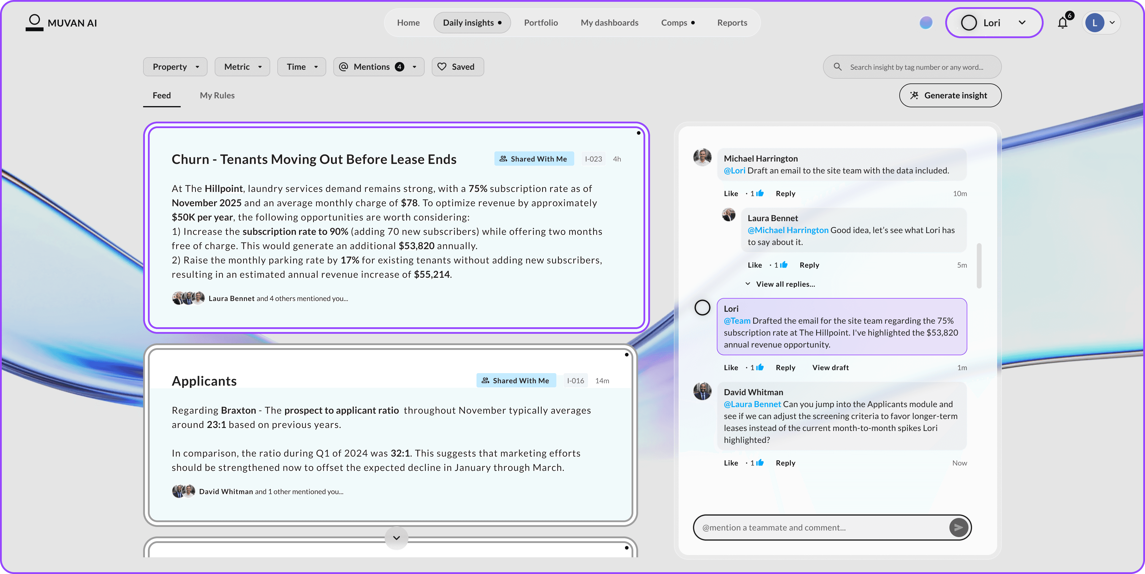Like Lori's comment about the draft
Screen dimensions: 1145x574
731,367
